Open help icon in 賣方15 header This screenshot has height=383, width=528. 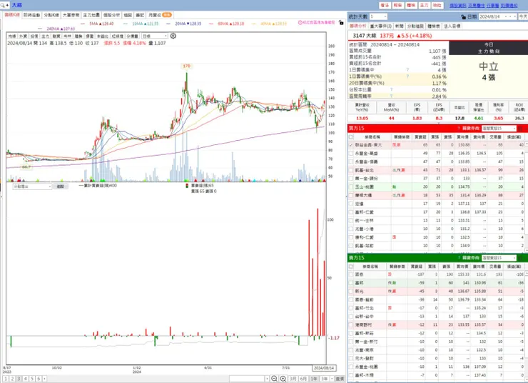pos(458,258)
